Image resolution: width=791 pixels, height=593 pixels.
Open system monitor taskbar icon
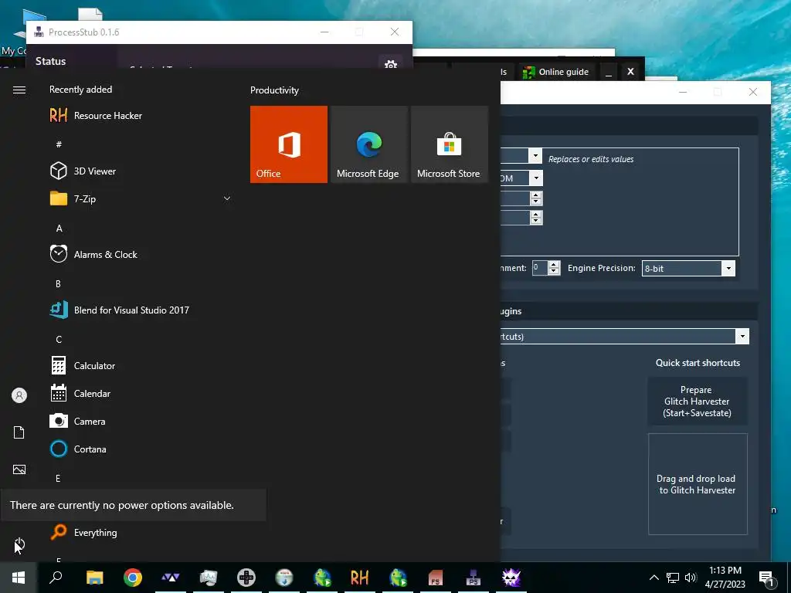(209, 578)
